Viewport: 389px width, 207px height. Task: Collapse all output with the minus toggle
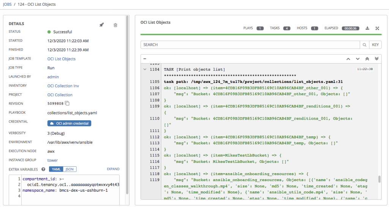click(x=145, y=59)
